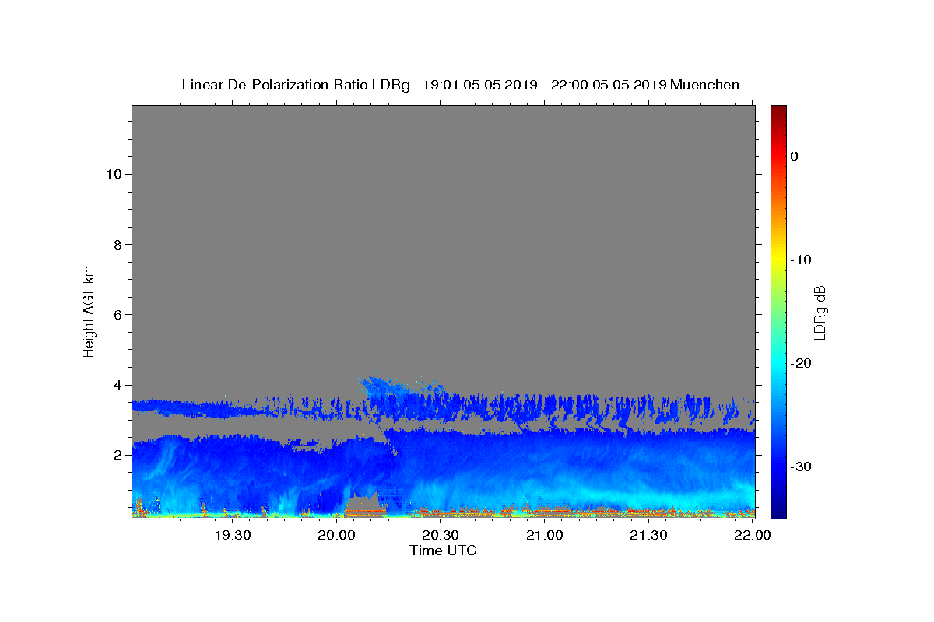Click the colorbar value -20

[x=801, y=363]
